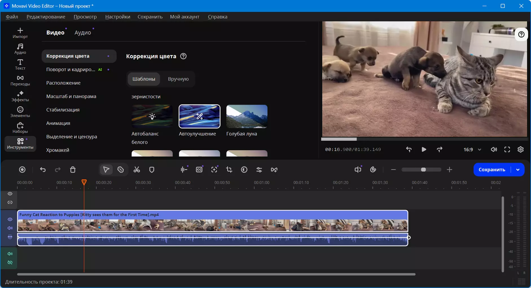Open the Переходы transitions panel
This screenshot has width=531, height=288.
tap(20, 80)
